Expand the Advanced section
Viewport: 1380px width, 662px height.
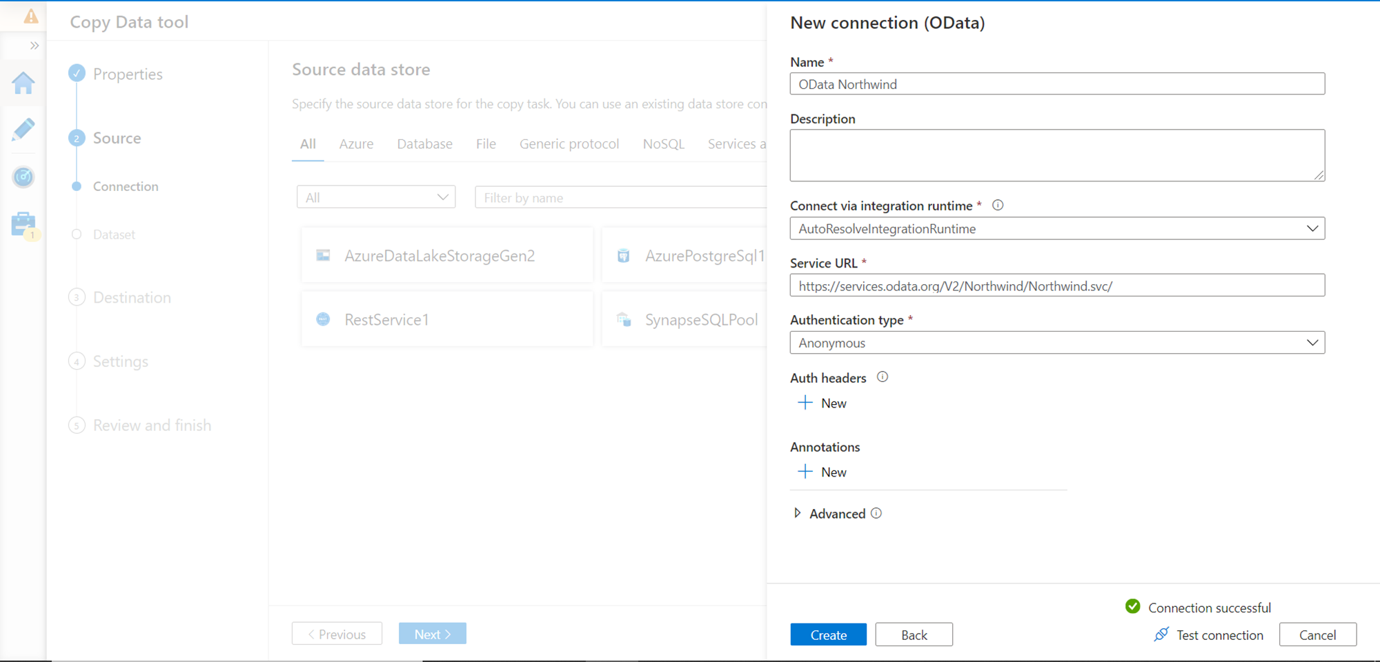tap(798, 514)
